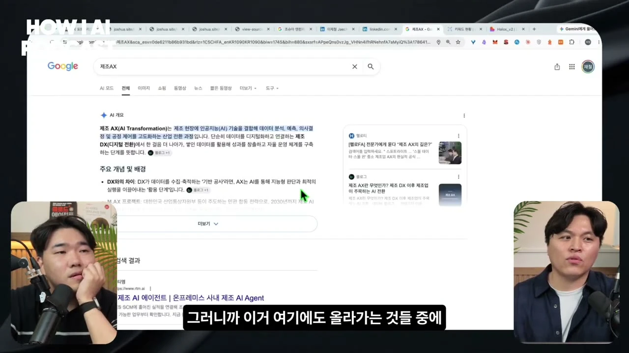This screenshot has height=353, width=629.
Task: Bookmark this page with the star
Action: [x=458, y=42]
